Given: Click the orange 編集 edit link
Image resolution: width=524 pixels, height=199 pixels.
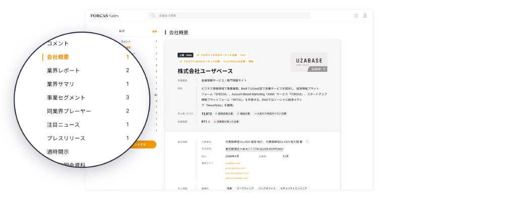Looking at the screenshot, I should click(154, 31).
